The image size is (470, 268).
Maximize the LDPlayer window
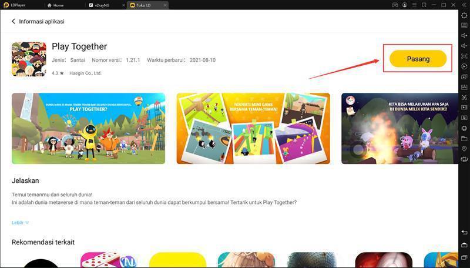[x=444, y=5]
